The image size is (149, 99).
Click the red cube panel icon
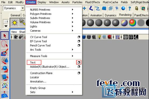coord(109,37)
